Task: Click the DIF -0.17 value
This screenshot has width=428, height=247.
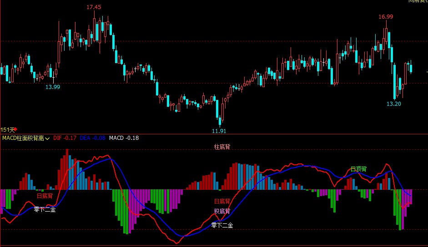Action: pyautogui.click(x=65, y=138)
